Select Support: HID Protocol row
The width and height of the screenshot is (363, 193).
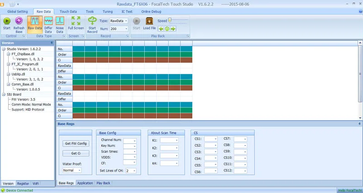[x=28, y=109]
